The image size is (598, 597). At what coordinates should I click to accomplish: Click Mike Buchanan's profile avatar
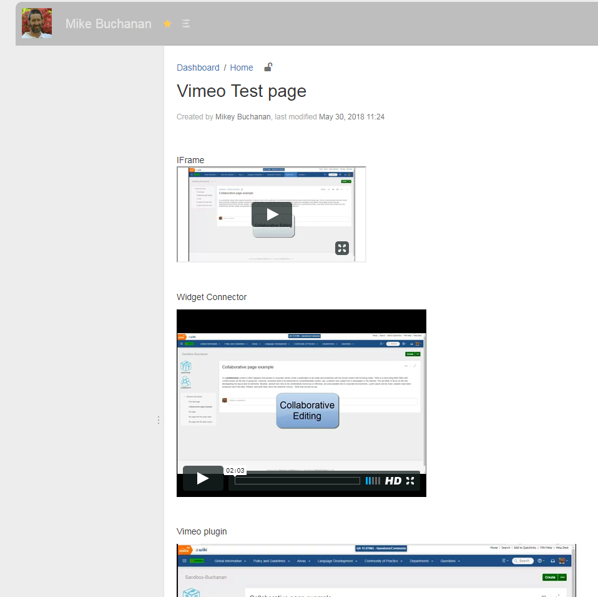(37, 23)
